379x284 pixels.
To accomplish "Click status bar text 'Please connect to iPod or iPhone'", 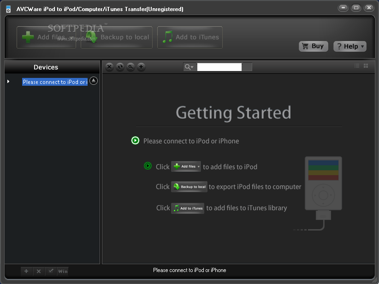I will 189,270.
